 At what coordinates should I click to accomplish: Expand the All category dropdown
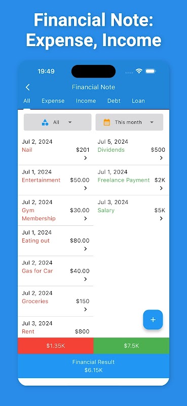[x=57, y=122]
